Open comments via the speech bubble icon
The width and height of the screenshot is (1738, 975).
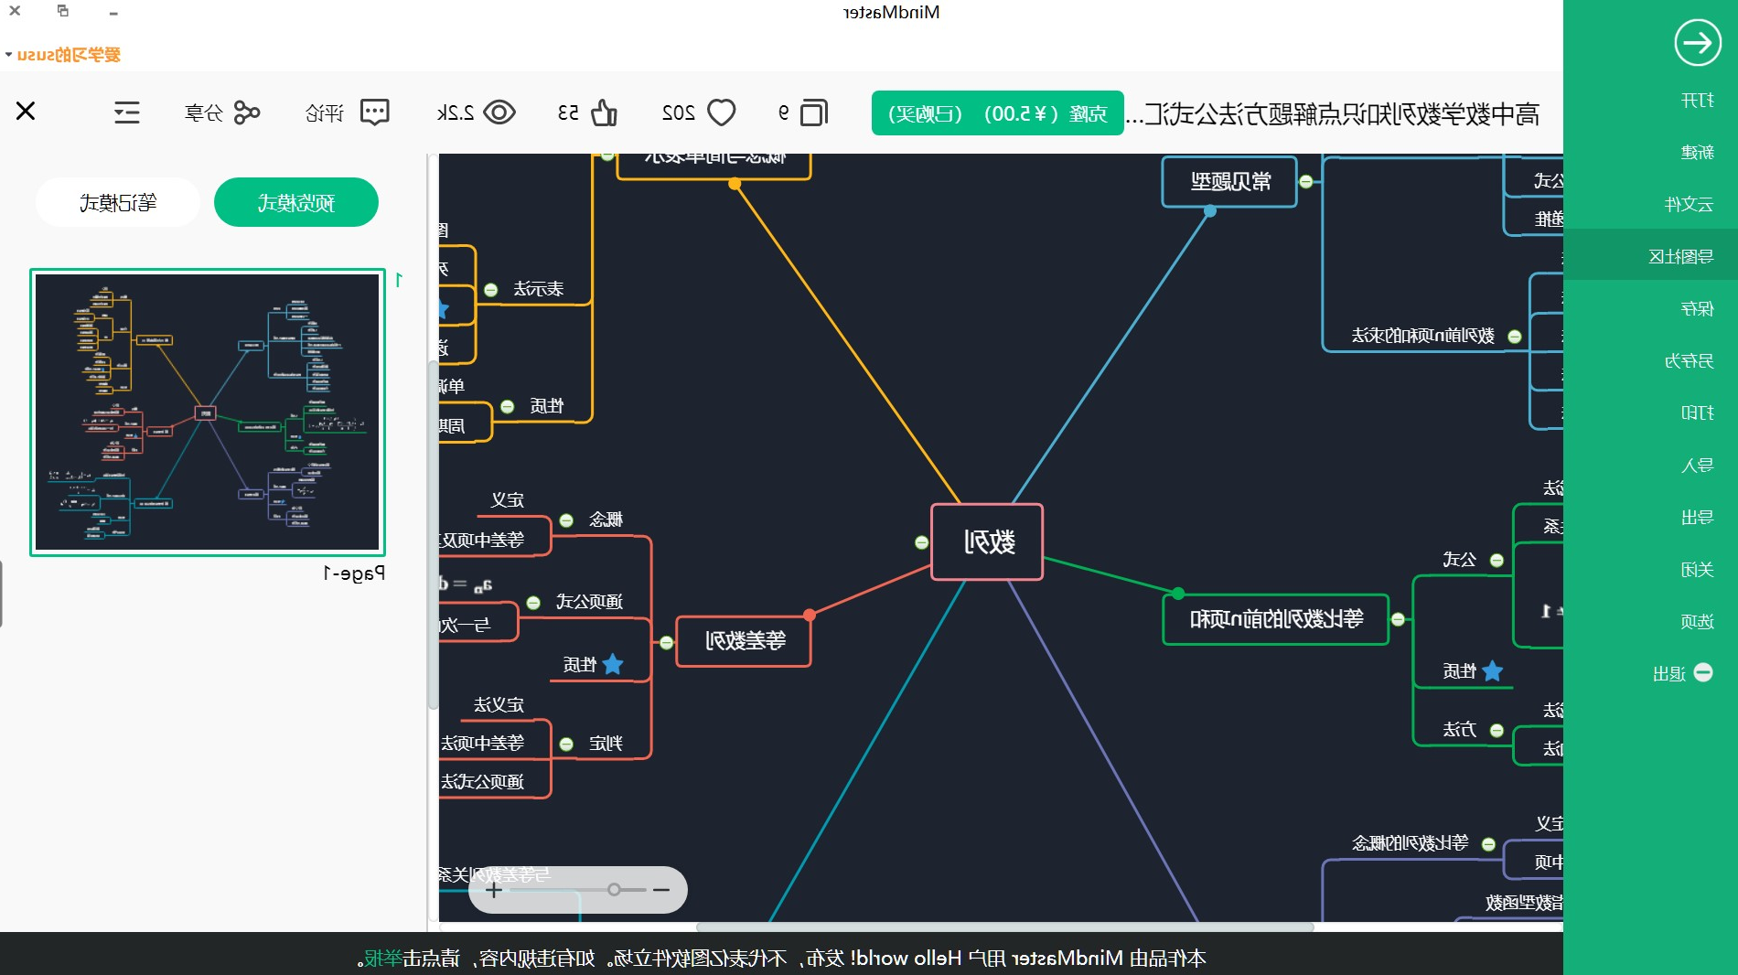(375, 112)
